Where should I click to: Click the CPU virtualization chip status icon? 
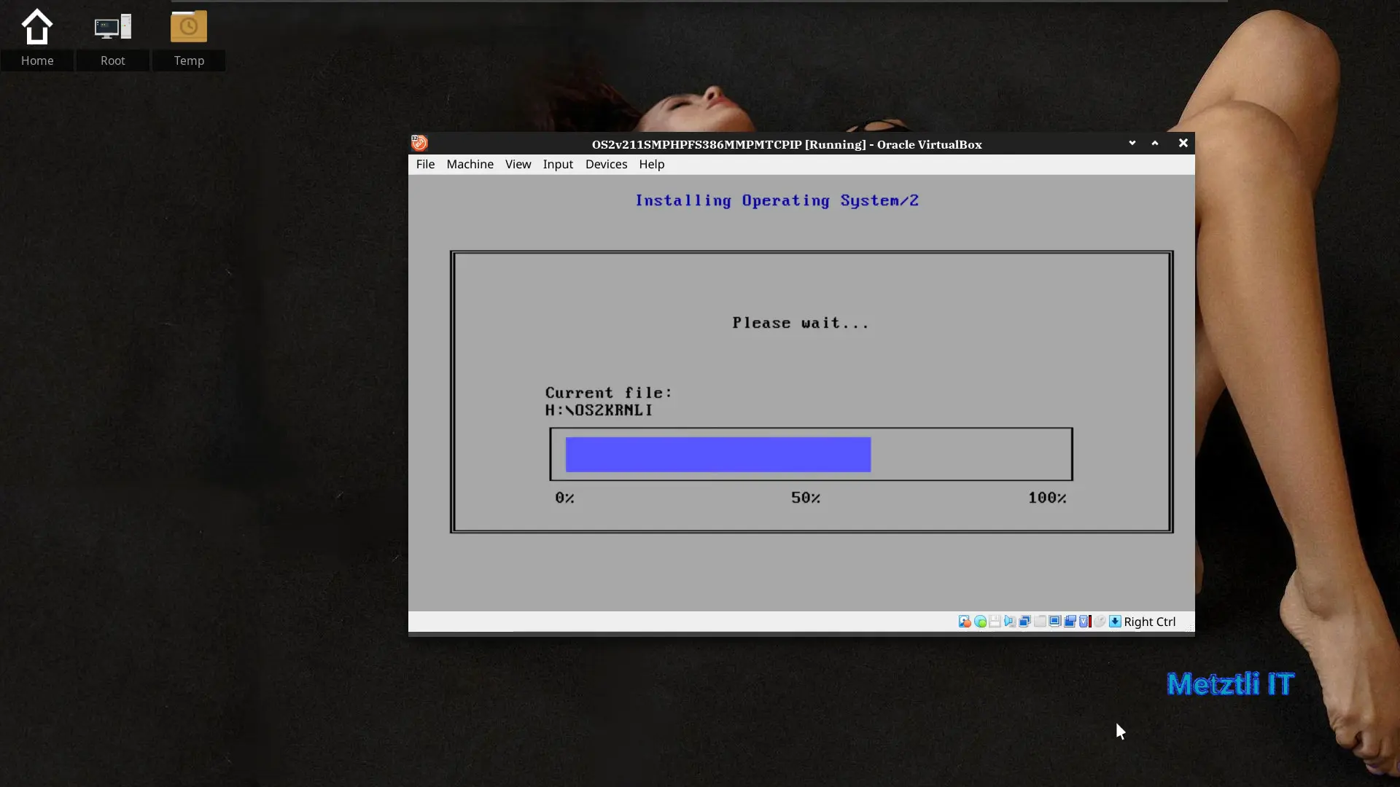tap(1085, 622)
